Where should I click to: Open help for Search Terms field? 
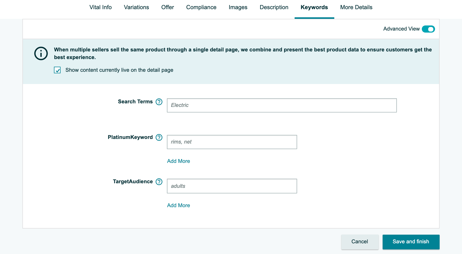pyautogui.click(x=159, y=102)
